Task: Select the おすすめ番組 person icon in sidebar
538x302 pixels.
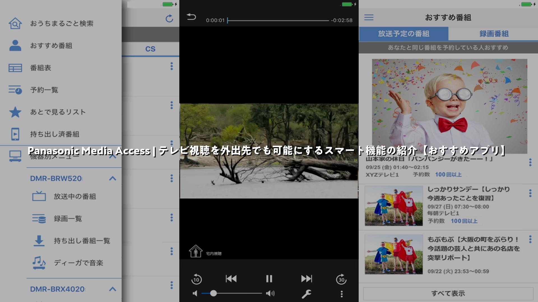Action: (15, 45)
